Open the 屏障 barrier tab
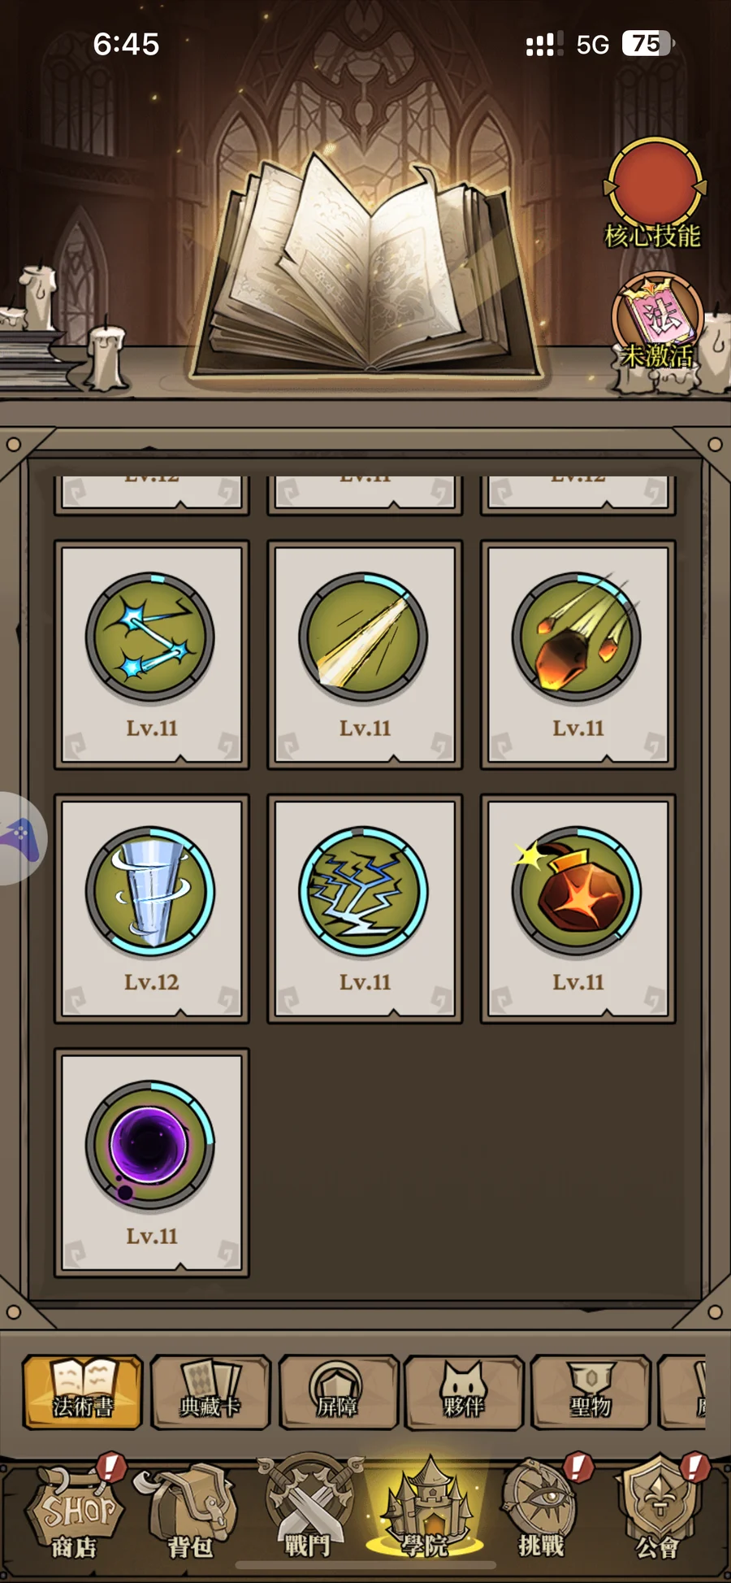The width and height of the screenshot is (731, 1583). (x=338, y=1392)
